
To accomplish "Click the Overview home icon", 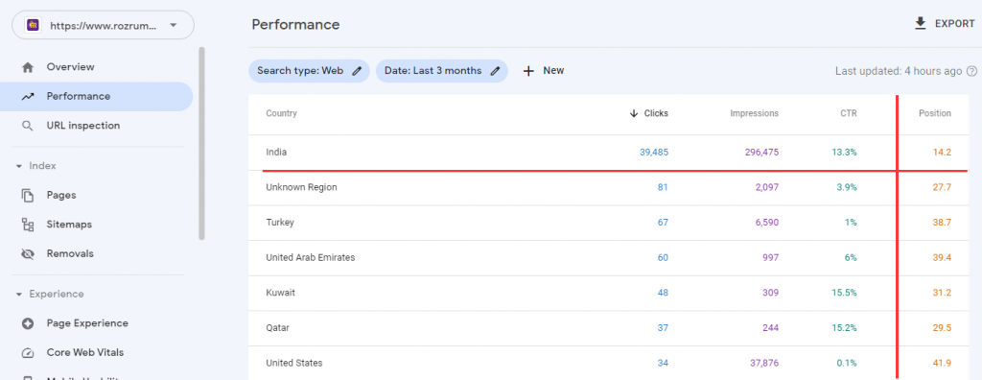I will click(27, 67).
